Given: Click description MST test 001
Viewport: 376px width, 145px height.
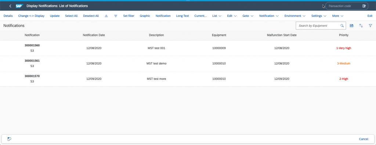Looking at the screenshot, I should point(156,48).
